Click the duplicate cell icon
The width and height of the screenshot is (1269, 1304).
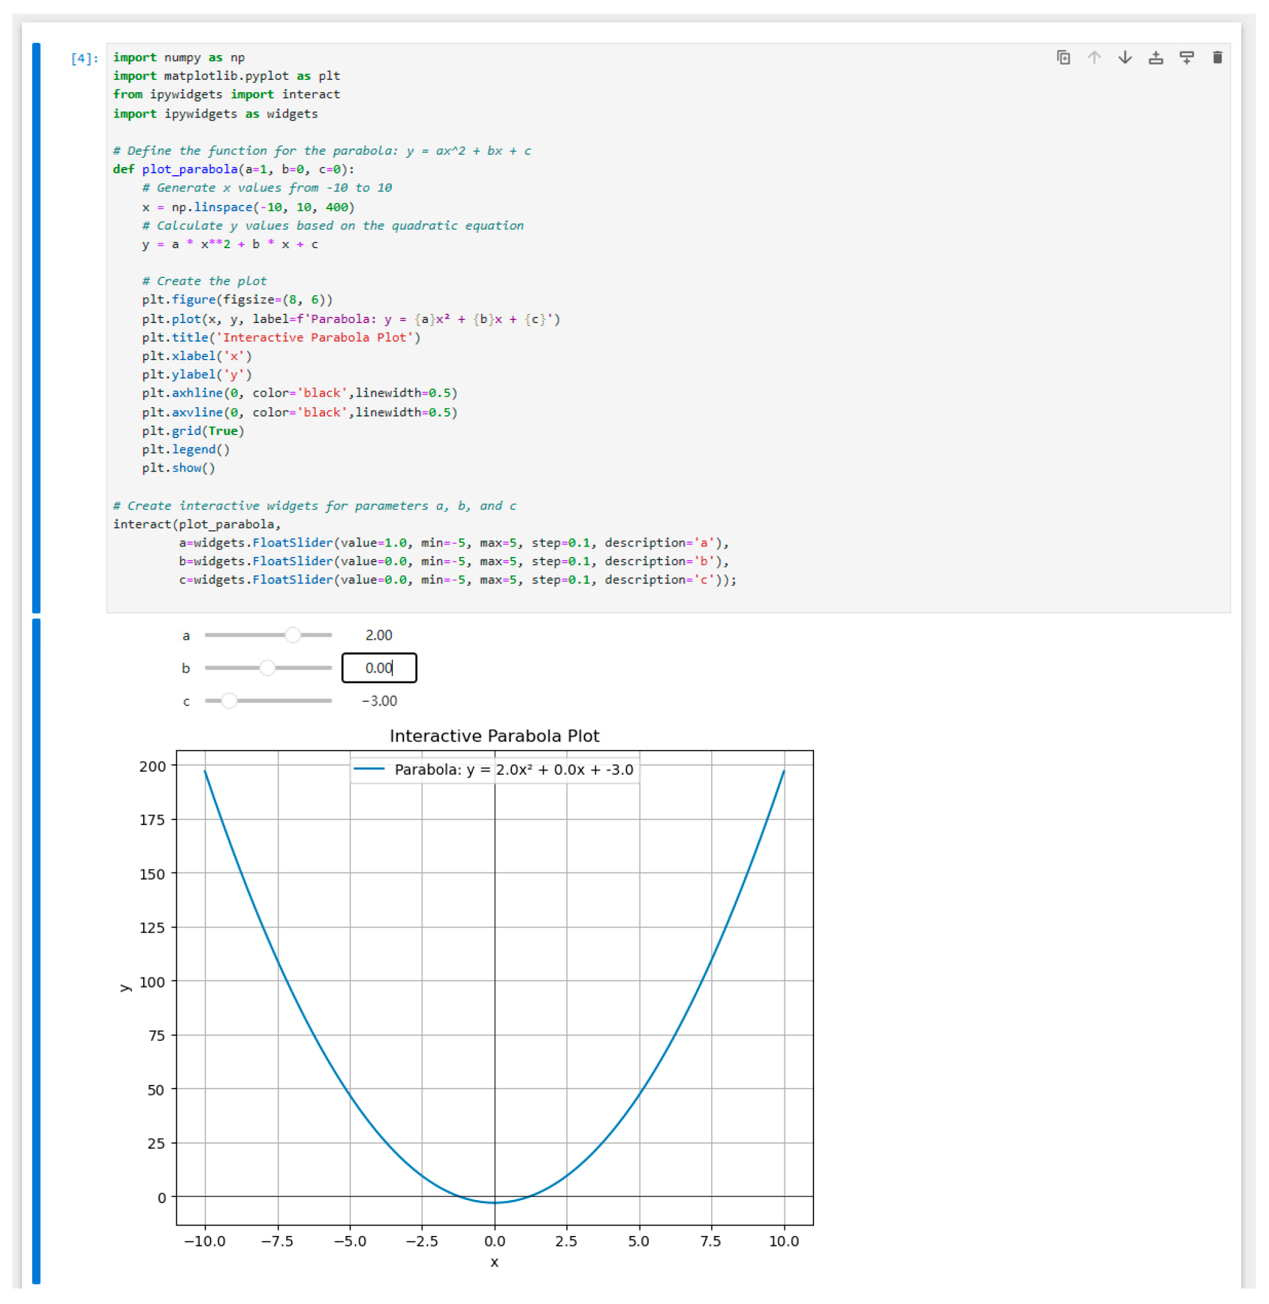tap(1063, 58)
